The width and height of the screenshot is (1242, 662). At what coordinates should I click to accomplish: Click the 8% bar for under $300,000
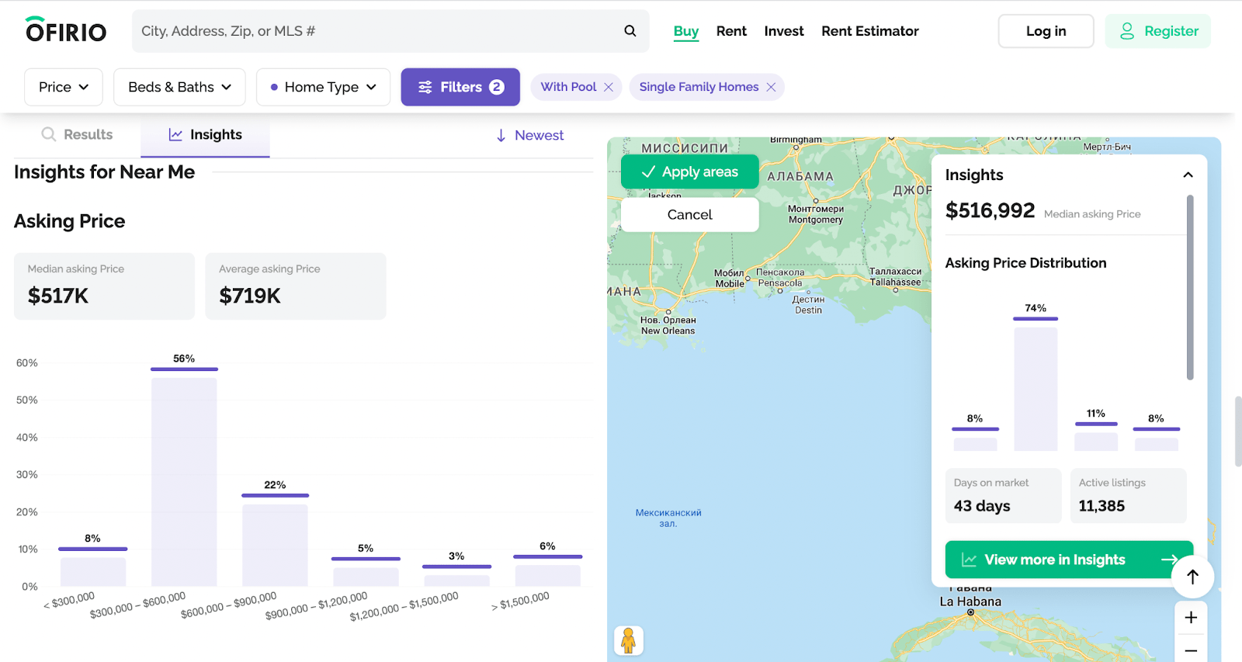point(93,571)
